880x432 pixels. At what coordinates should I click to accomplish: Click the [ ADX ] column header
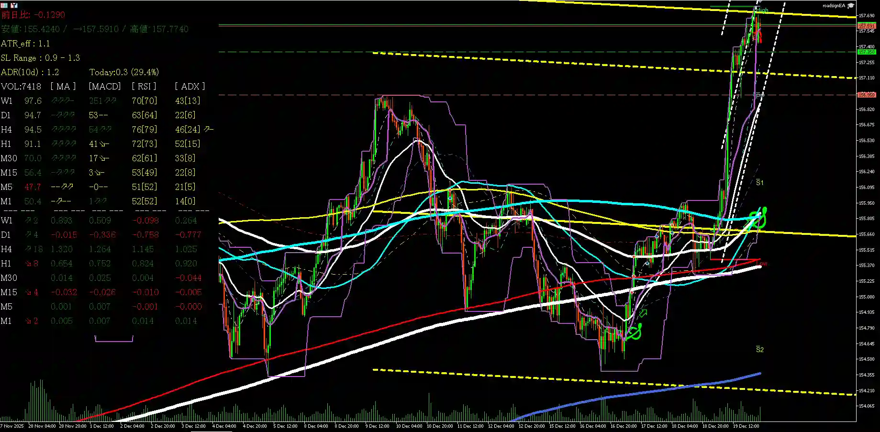pyautogui.click(x=189, y=87)
